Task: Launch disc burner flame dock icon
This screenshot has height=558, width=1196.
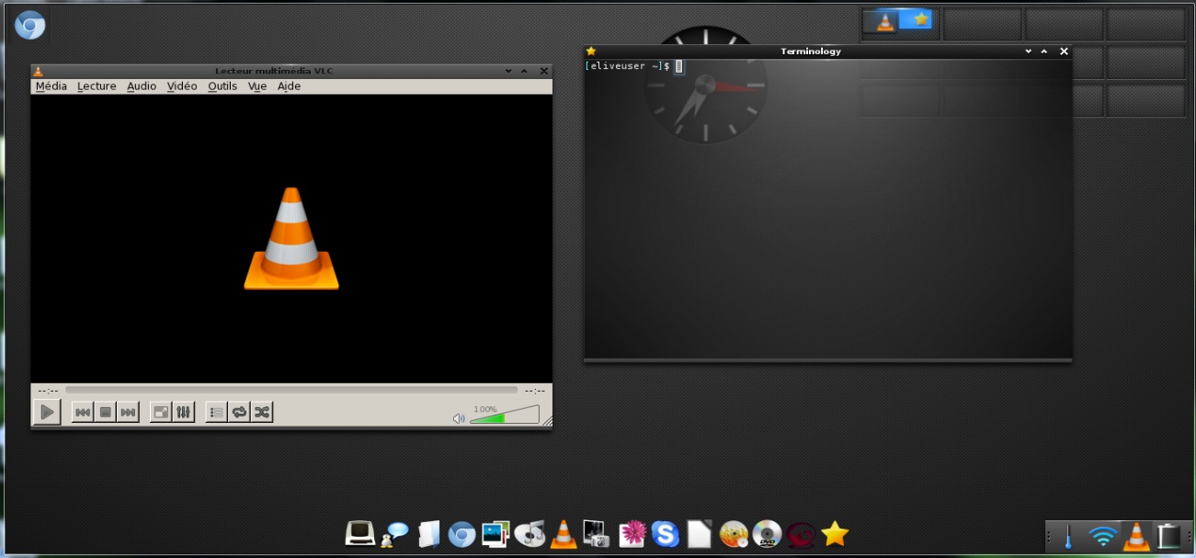Action: [x=734, y=534]
